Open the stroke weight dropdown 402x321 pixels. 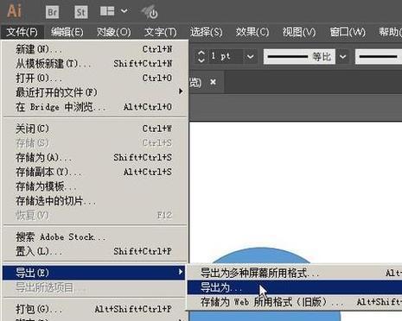(251, 57)
